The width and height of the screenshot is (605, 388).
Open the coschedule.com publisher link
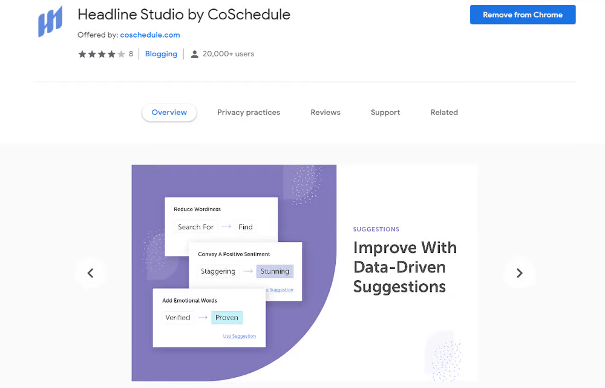(150, 35)
